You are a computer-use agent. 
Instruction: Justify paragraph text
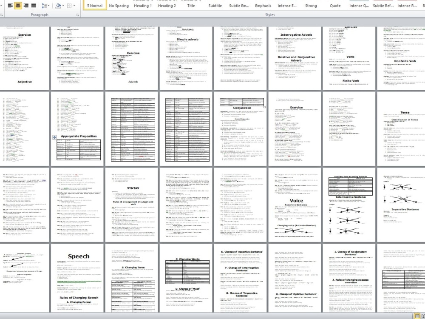point(34,5)
